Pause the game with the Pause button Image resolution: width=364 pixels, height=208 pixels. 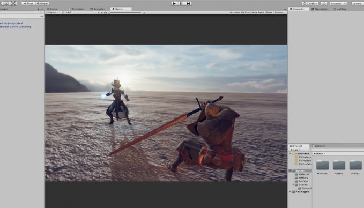pyautogui.click(x=181, y=3)
